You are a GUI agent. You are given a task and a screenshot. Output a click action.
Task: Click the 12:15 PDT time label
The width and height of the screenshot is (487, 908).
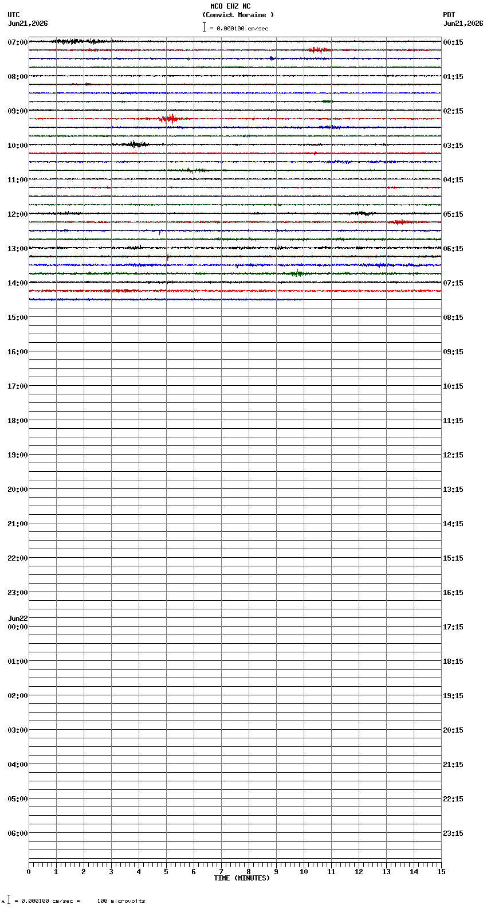(x=453, y=455)
